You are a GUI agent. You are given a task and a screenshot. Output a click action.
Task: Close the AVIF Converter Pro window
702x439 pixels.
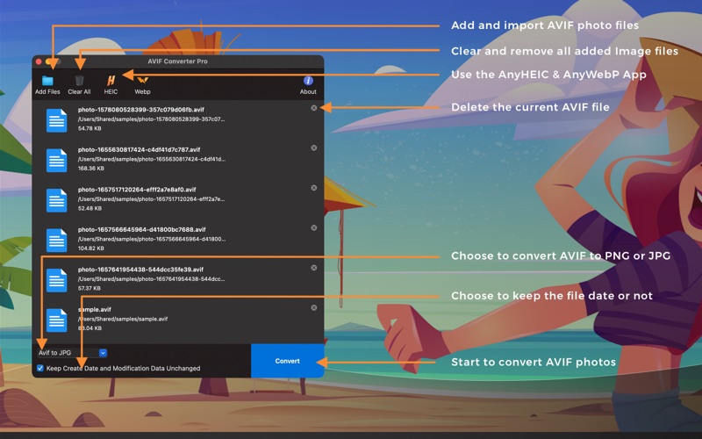pos(39,61)
